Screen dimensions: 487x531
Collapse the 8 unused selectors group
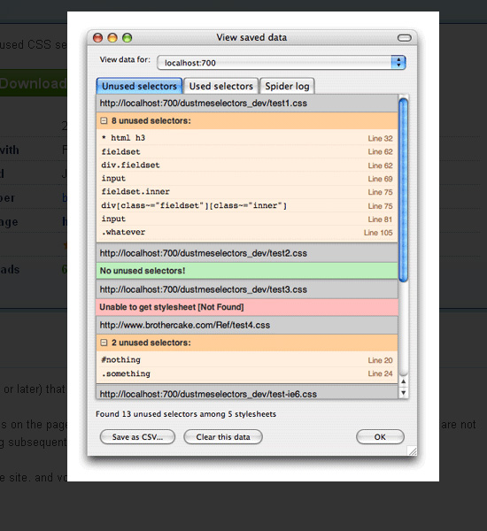click(104, 121)
